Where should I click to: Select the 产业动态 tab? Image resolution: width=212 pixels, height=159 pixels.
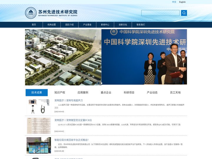pos(152,92)
